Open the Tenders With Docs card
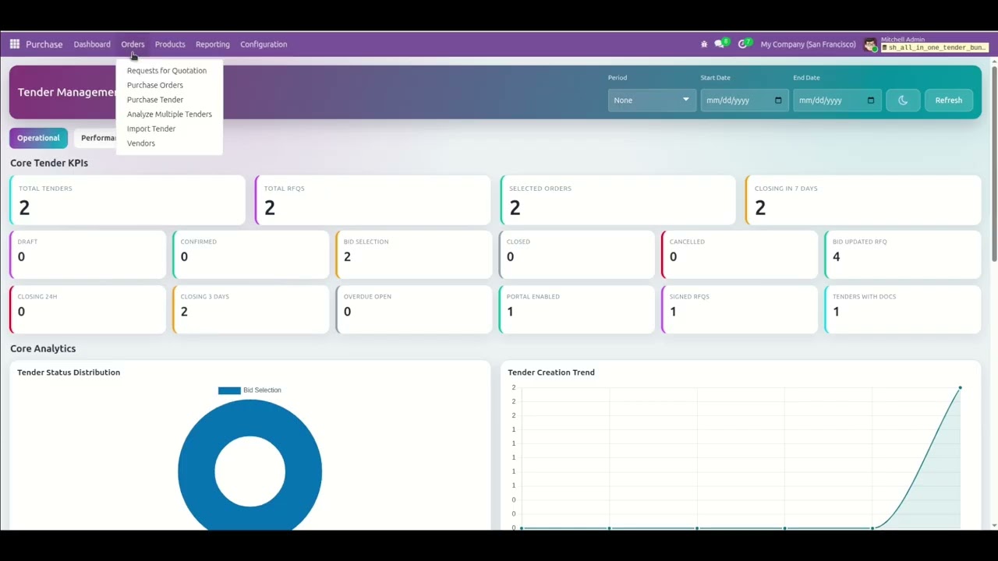998x561 pixels. pos(903,309)
